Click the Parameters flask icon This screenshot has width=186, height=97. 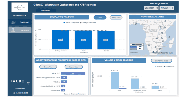(x=13, y=30)
